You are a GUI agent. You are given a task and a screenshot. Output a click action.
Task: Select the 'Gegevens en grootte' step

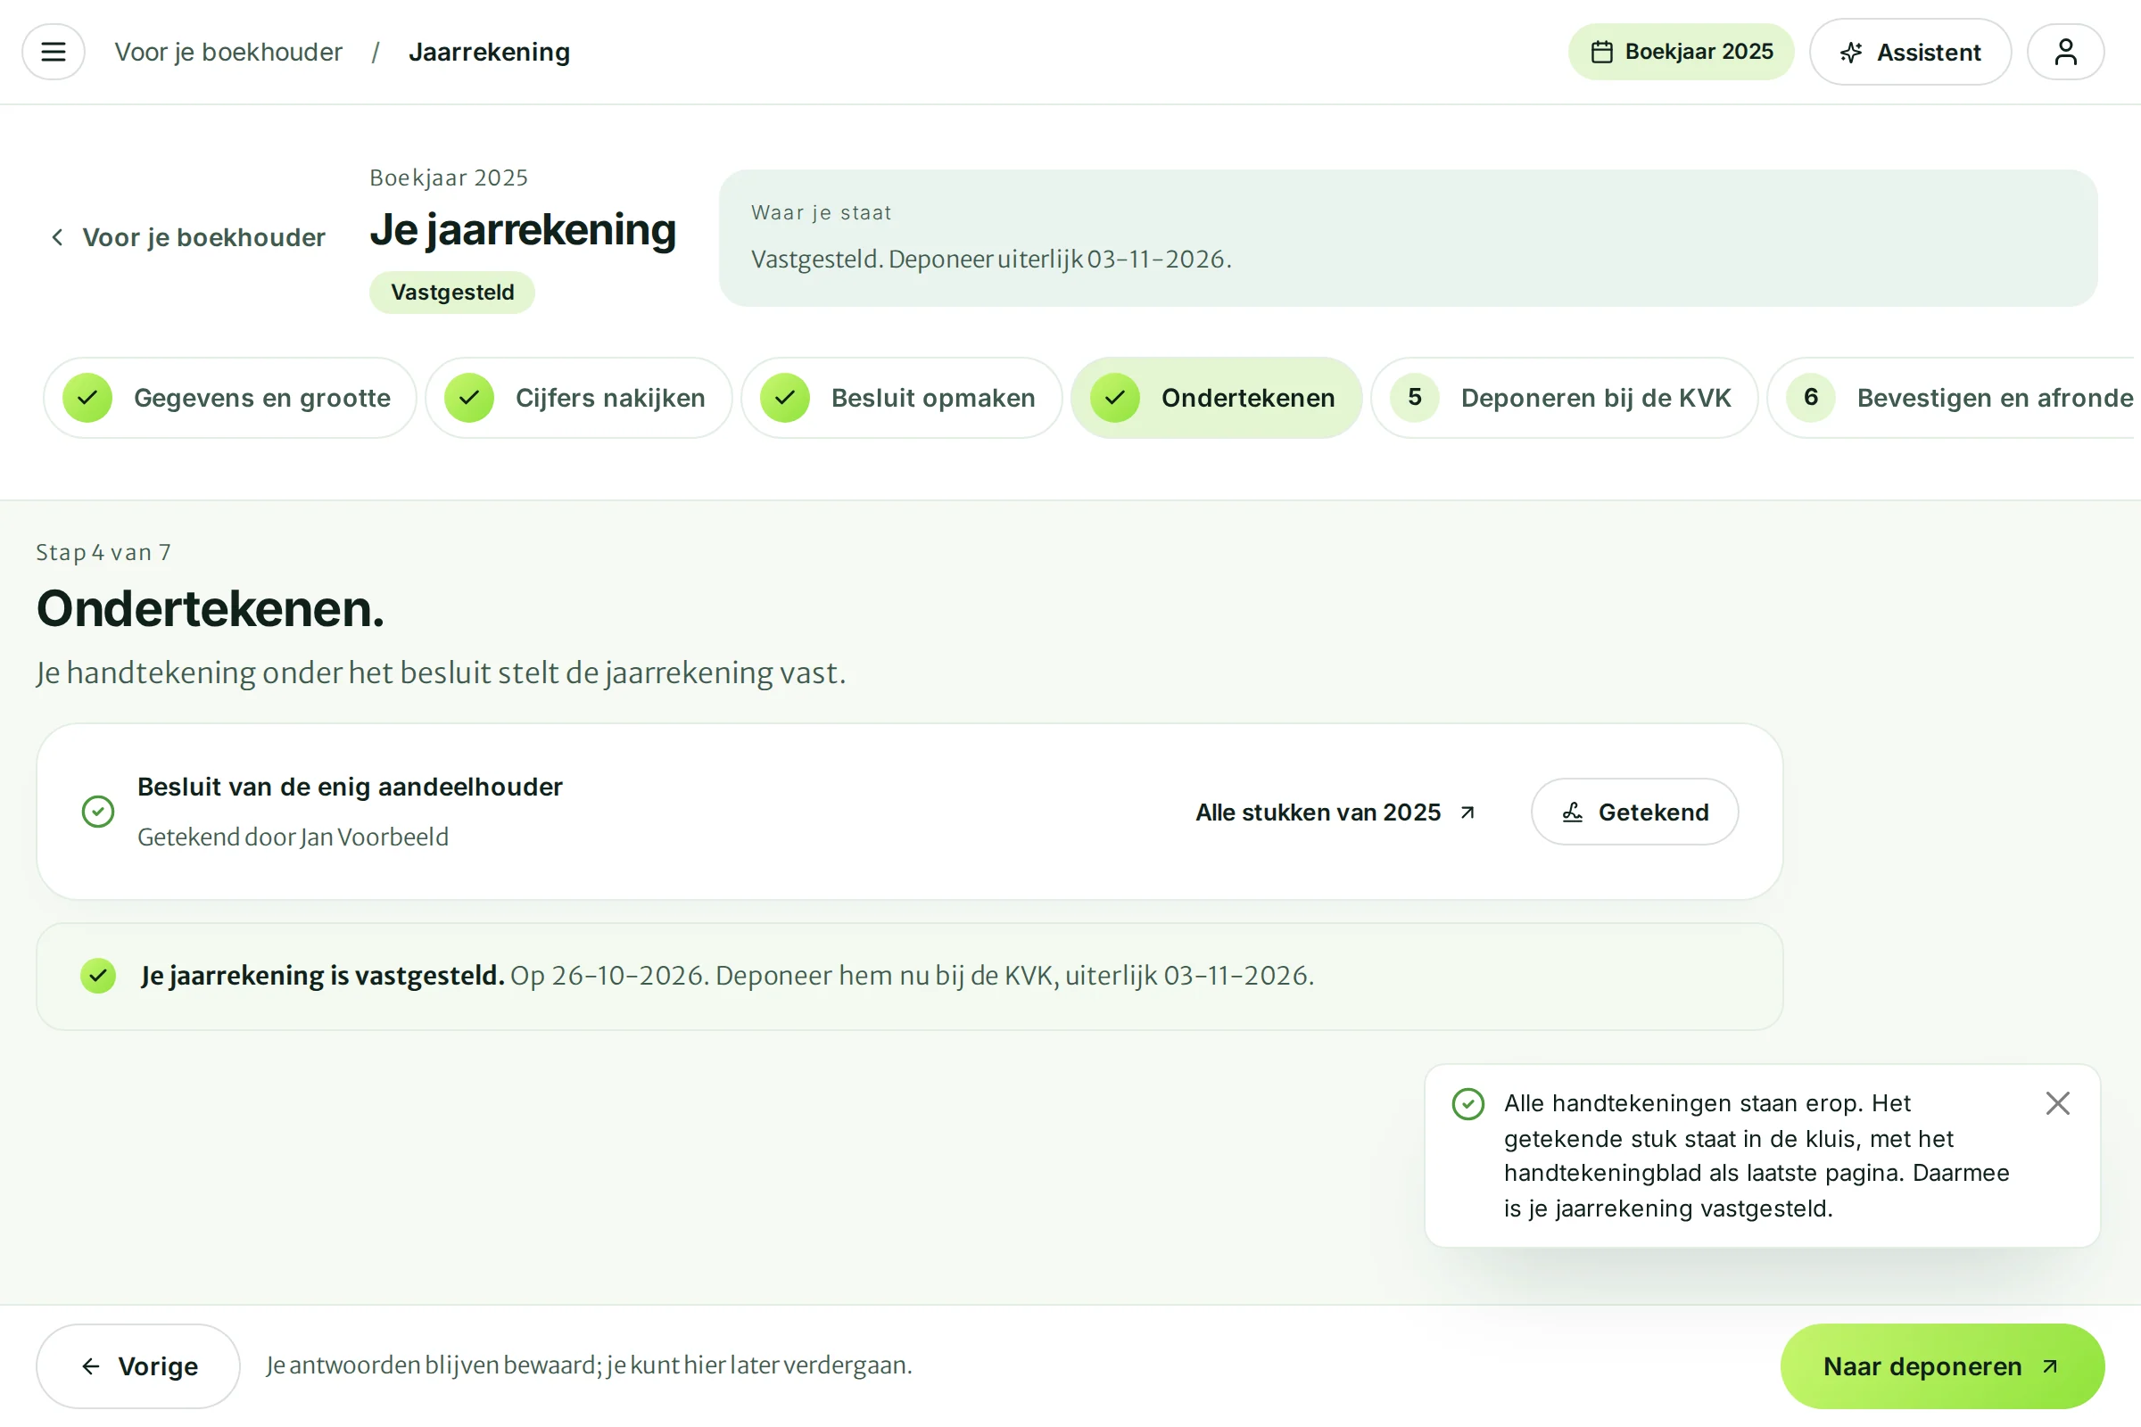[230, 398]
